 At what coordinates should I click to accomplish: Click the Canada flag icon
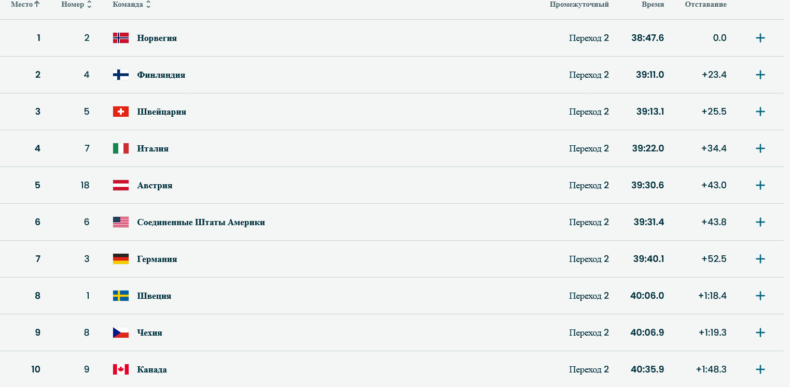coord(120,369)
